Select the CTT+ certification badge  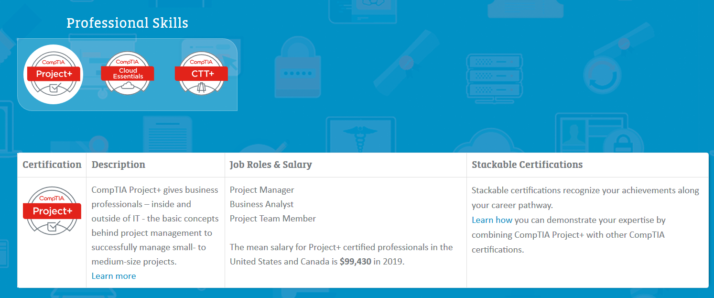pos(201,73)
